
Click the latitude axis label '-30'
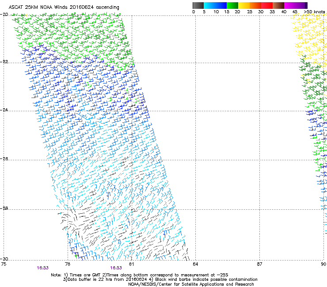point(4,259)
